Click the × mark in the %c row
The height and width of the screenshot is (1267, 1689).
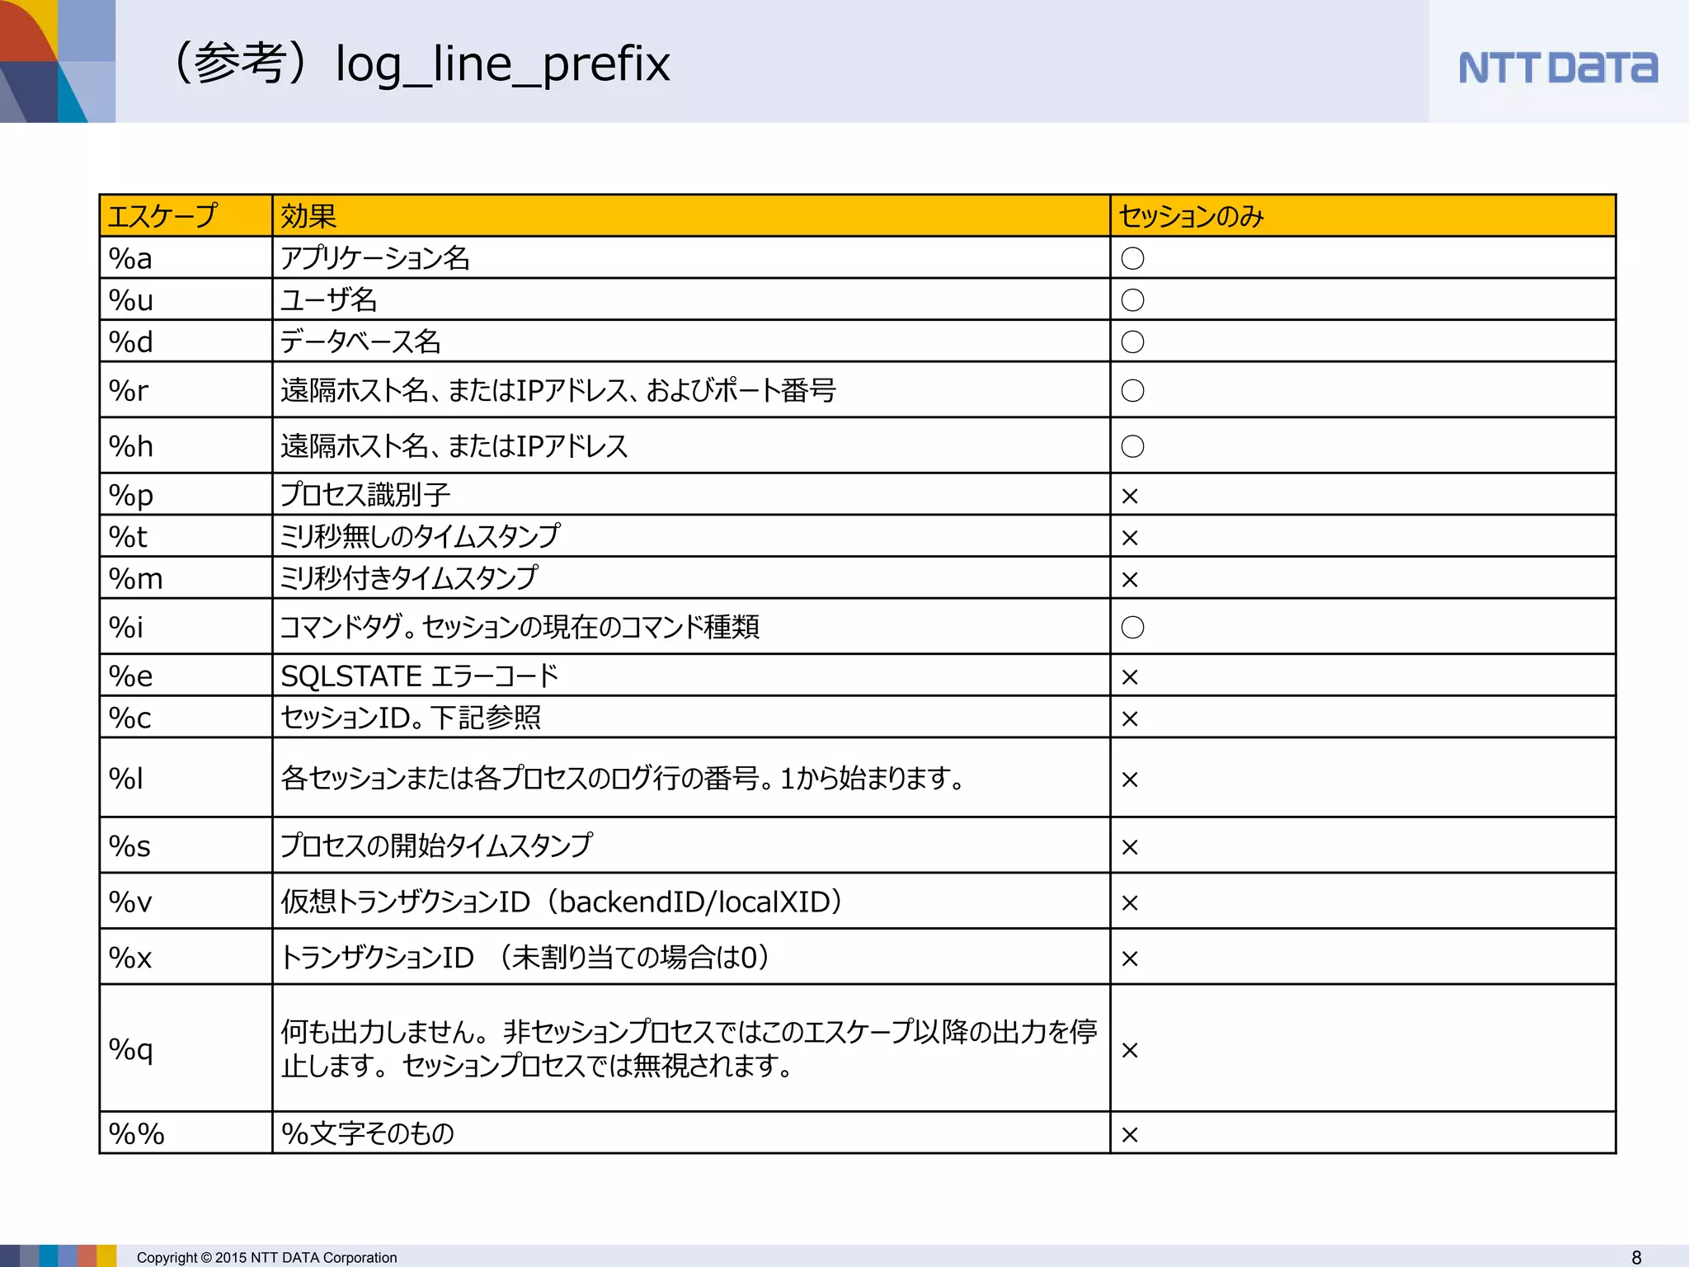(1130, 719)
